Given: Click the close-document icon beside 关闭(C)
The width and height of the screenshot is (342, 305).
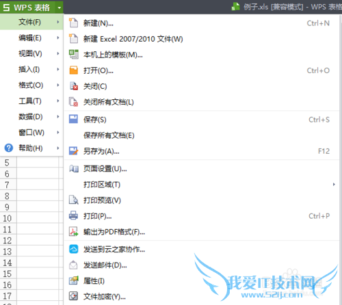Looking at the screenshot, I should click(73, 86).
